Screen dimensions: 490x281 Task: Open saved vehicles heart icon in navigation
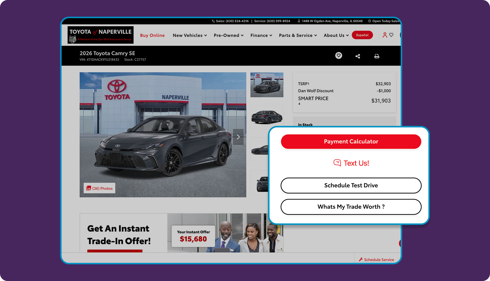[391, 35]
